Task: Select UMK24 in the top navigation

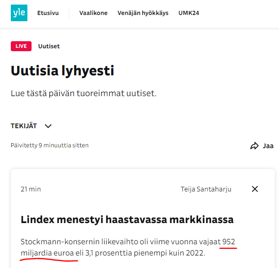Action: tap(189, 13)
